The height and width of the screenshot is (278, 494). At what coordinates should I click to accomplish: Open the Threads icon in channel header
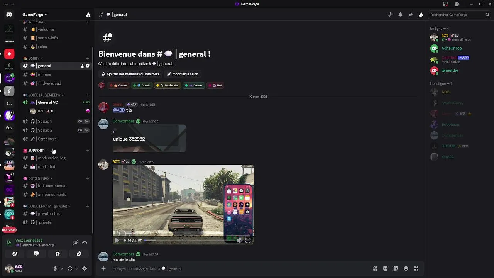390,15
